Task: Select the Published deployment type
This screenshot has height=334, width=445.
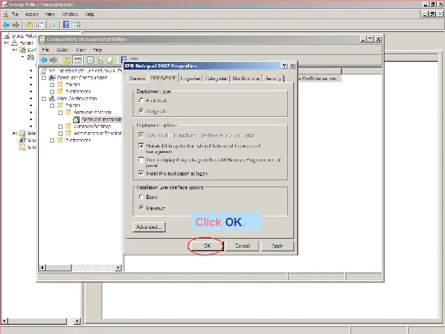Action: click(x=142, y=101)
